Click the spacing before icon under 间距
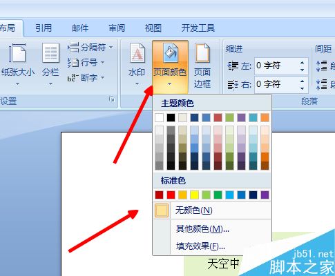 (x=322, y=66)
